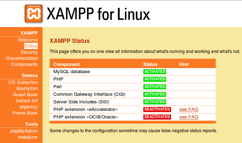Click the OCI8/Oracle DEACTIVATED status badge

pos(157,117)
